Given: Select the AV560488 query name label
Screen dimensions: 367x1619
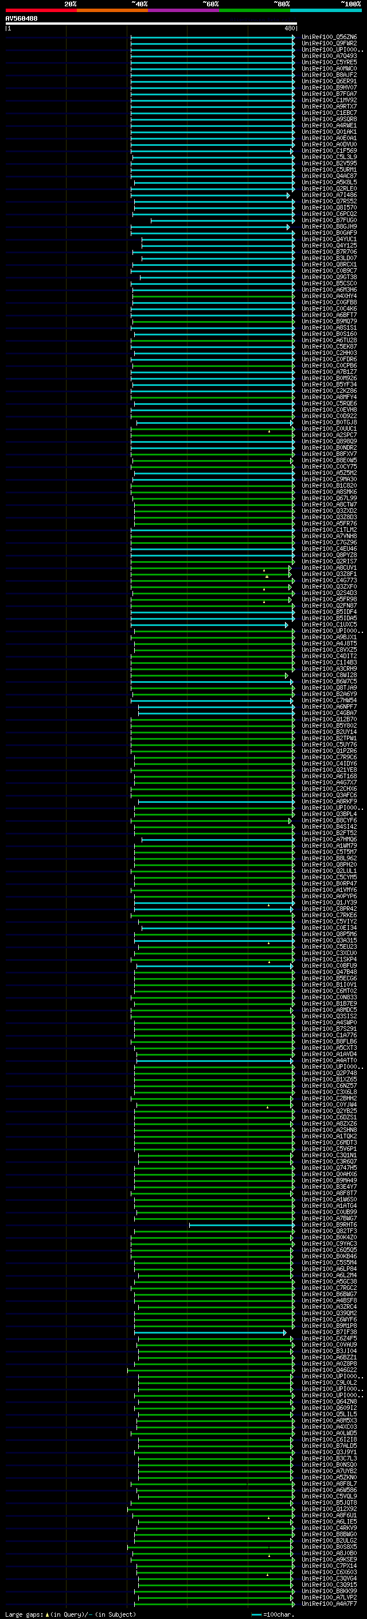Looking at the screenshot, I should pos(21,18).
